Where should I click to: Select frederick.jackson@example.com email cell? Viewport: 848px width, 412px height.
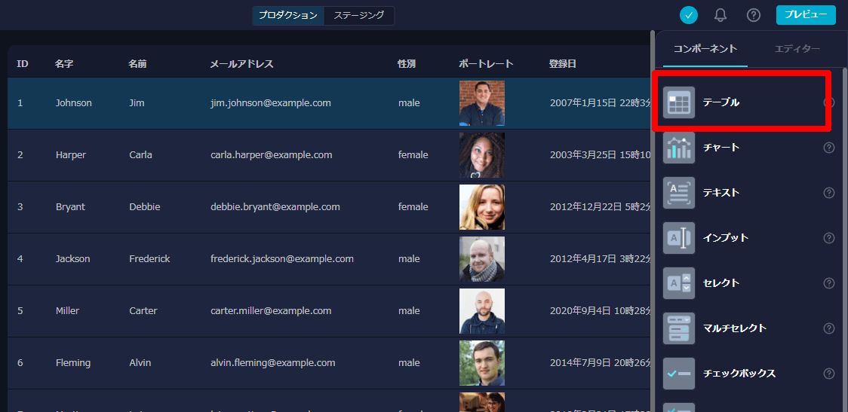pos(282,258)
